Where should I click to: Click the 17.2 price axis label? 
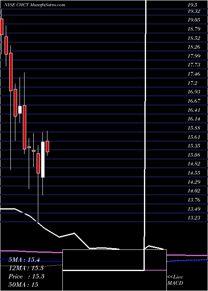pos(192,83)
